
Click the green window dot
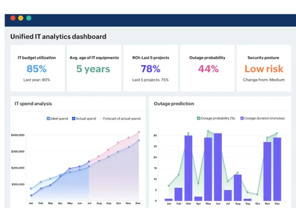29,18
